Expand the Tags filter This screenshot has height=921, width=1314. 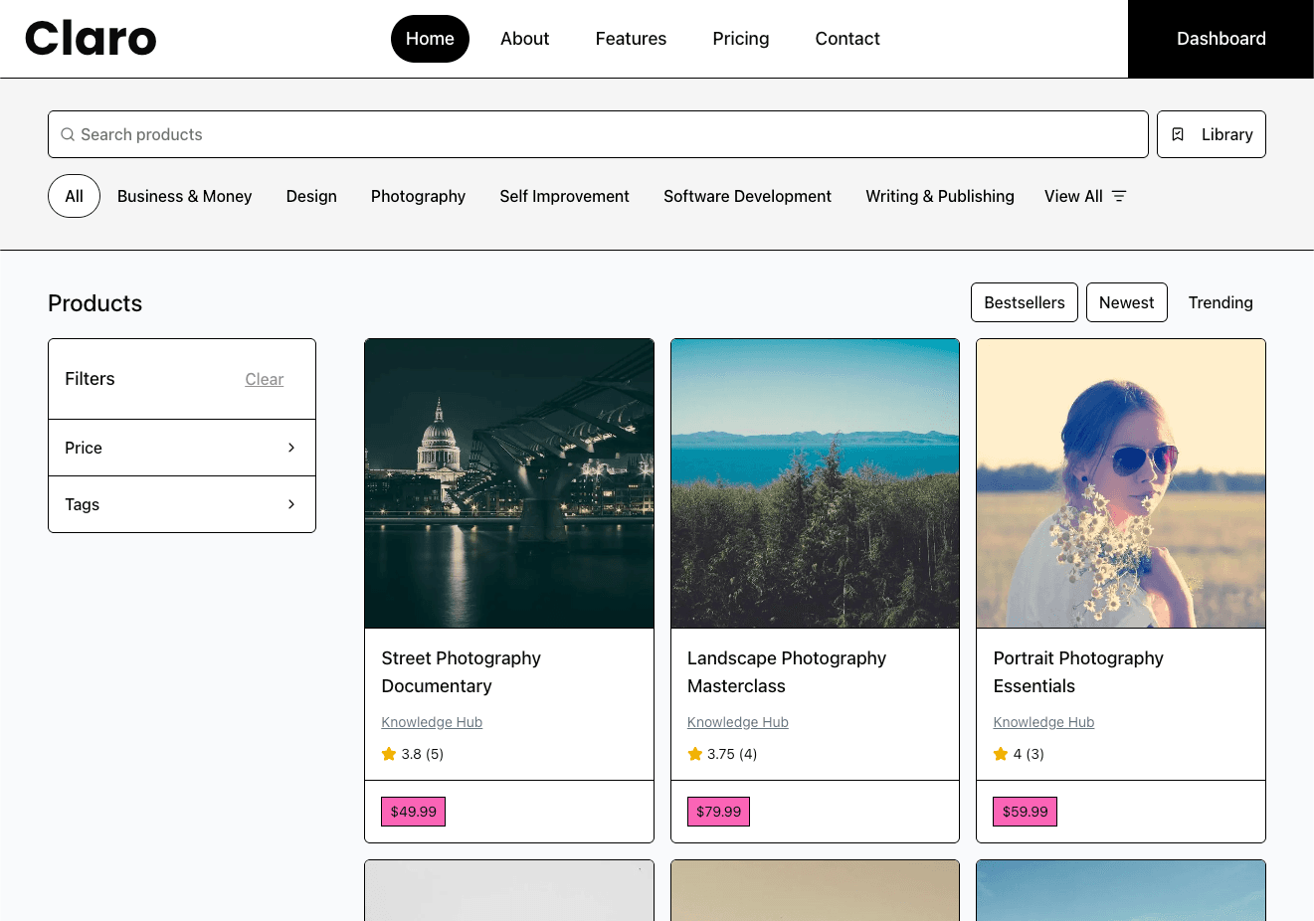[181, 504]
